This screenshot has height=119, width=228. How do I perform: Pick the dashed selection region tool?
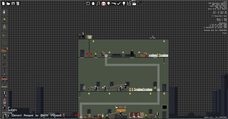pos(139,3)
